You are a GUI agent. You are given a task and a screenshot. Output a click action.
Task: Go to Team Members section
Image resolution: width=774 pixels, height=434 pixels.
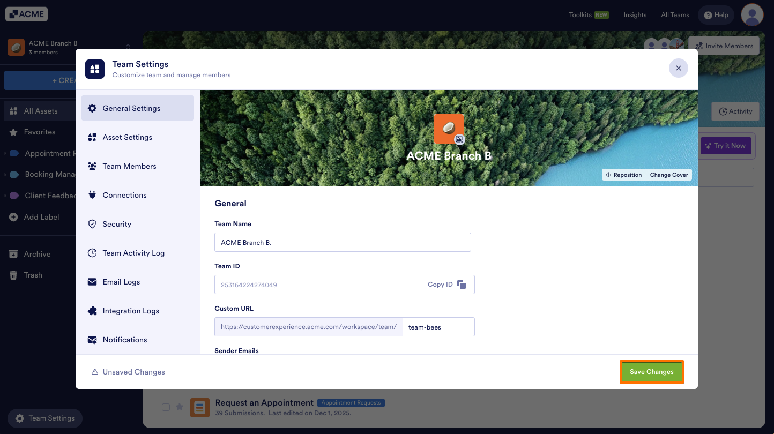tap(138, 166)
